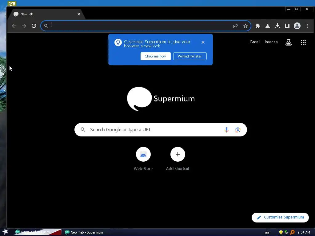315x236 pixels.
Task: Click the magnifier icon in the search box
Action: pos(83,130)
